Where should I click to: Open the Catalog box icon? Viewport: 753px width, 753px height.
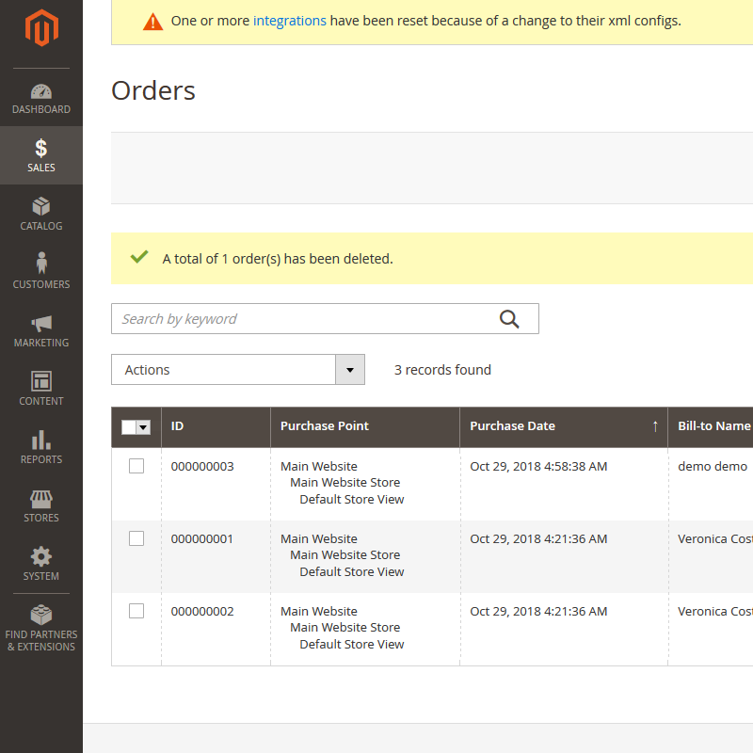tap(40, 207)
